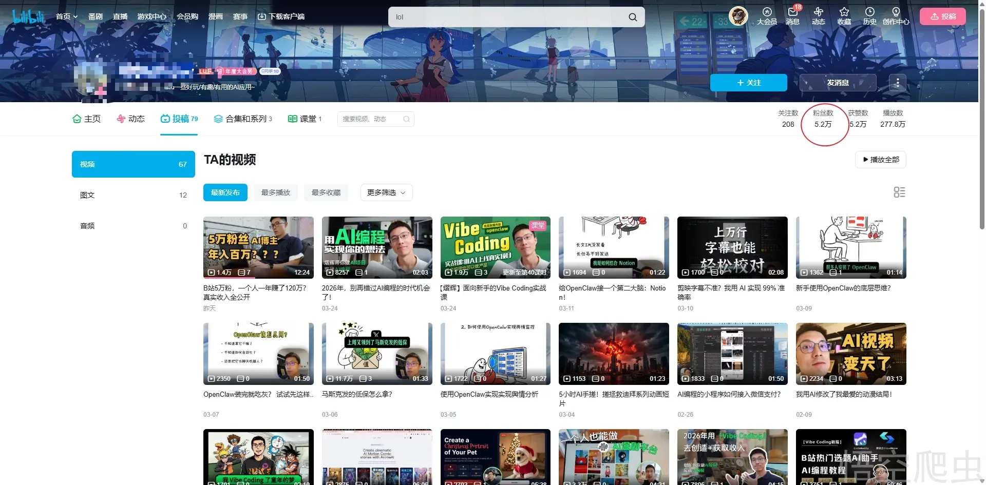This screenshot has width=986, height=485.
Task: Select 视频 67 in the sidebar
Action: (x=134, y=164)
